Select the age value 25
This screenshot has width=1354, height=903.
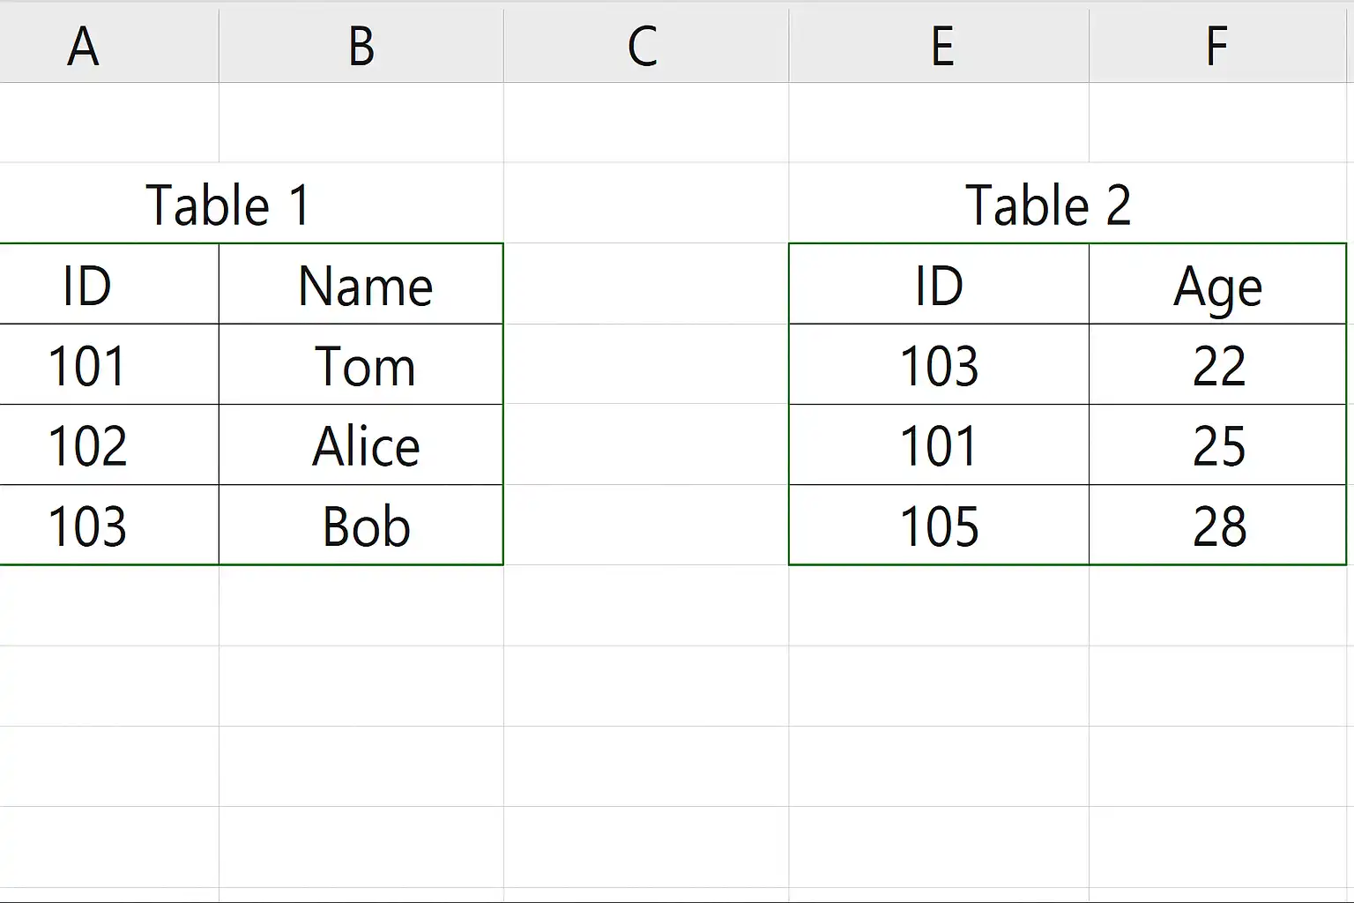point(1217,445)
